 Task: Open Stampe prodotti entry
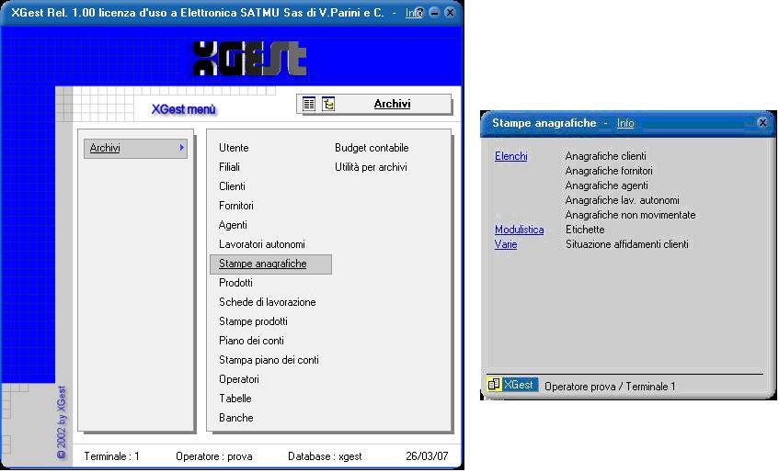pyautogui.click(x=253, y=321)
